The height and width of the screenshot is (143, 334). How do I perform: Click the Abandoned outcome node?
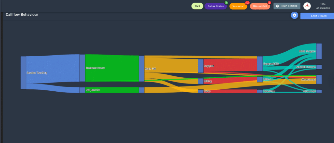pos(319,79)
